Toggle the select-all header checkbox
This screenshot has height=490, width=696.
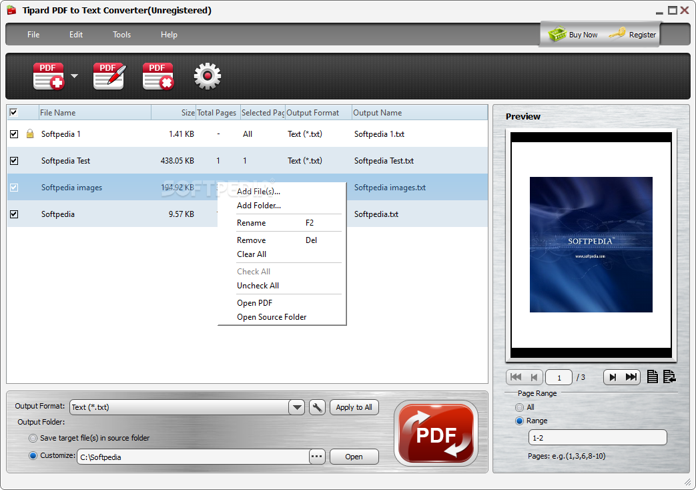[14, 112]
